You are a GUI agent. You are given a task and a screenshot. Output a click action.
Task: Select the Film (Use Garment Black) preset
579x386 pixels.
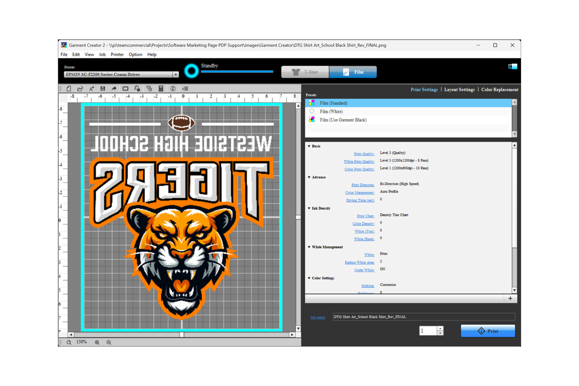point(408,120)
